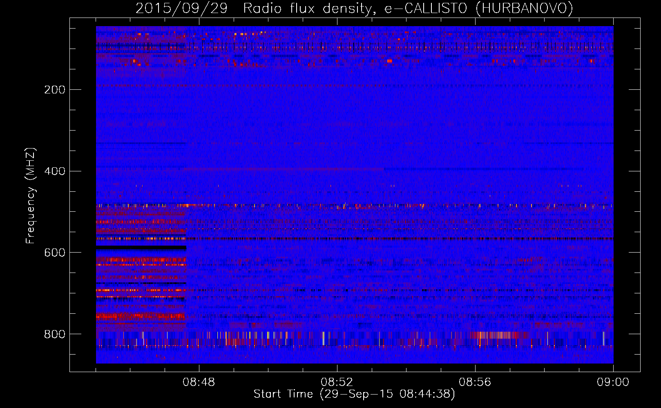Click the 08:48 time tick label
Viewport: 661px width, 408px height.
(199, 382)
